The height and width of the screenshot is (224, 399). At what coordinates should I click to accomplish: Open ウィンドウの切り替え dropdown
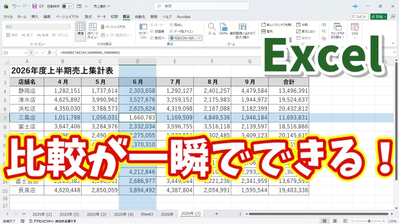pyautogui.click(x=337, y=30)
